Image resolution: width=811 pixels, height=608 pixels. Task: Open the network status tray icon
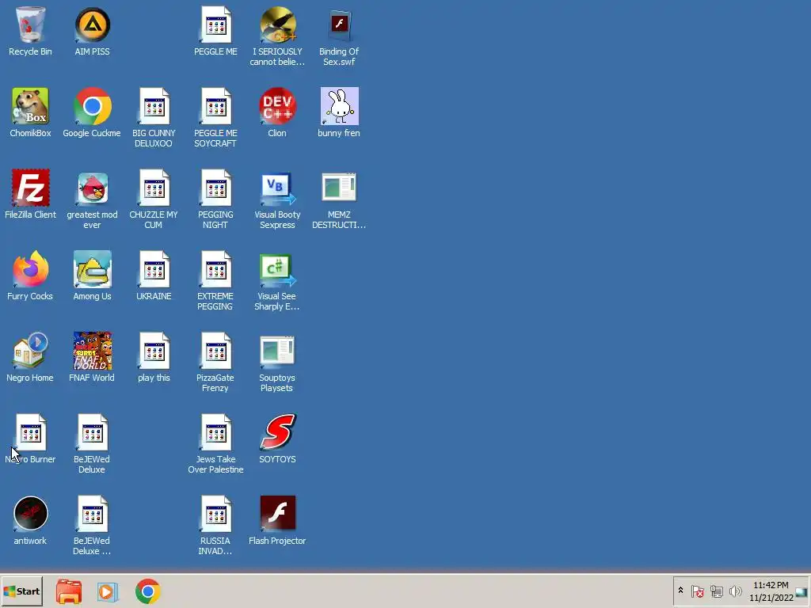click(716, 591)
